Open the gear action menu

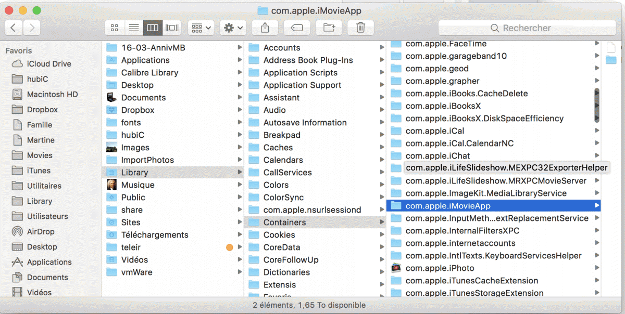[x=232, y=28]
